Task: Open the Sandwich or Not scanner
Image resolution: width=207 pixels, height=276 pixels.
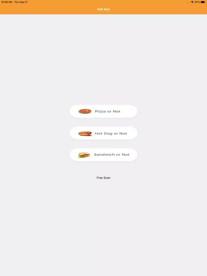Action: pyautogui.click(x=104, y=155)
